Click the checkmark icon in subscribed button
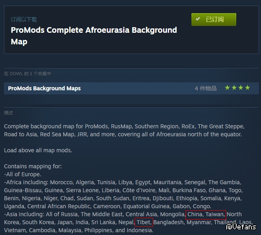Image resolution: width=261 pixels, height=235 pixels. [198, 19]
